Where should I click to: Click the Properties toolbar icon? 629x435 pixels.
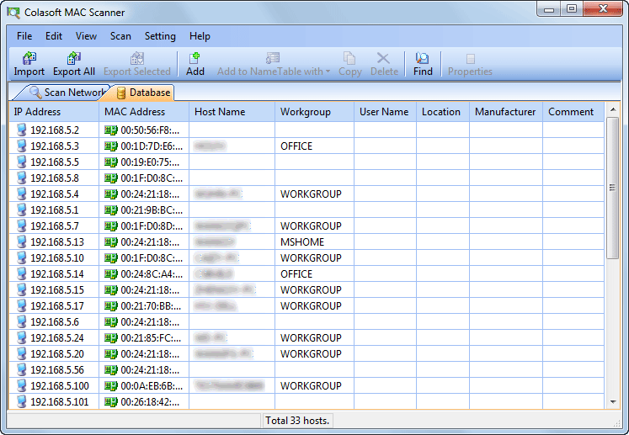click(470, 59)
